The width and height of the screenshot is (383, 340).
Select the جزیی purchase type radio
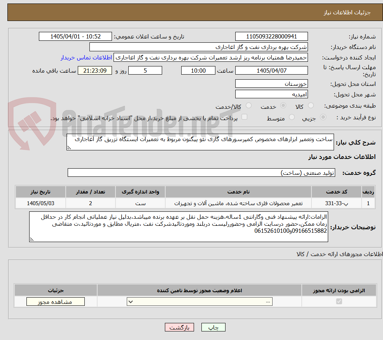click(323, 117)
